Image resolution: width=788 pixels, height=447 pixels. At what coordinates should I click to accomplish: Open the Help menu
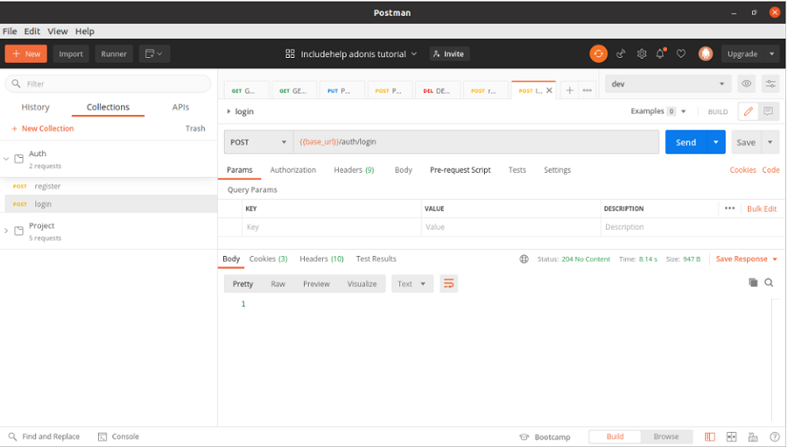[85, 32]
